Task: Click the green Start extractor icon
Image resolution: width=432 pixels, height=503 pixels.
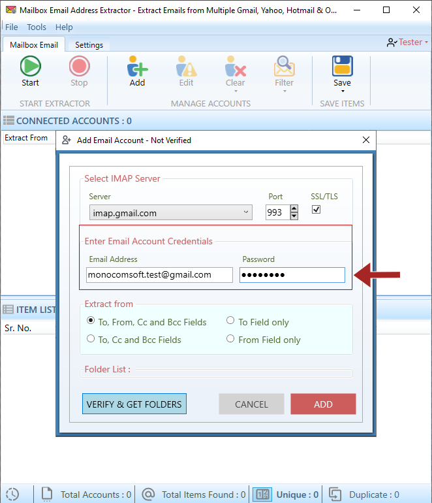Action: [x=30, y=67]
